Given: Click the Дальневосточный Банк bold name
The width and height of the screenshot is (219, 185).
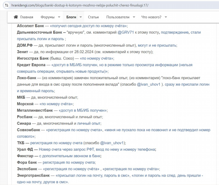Looking at the screenshot, I should point(39,33).
